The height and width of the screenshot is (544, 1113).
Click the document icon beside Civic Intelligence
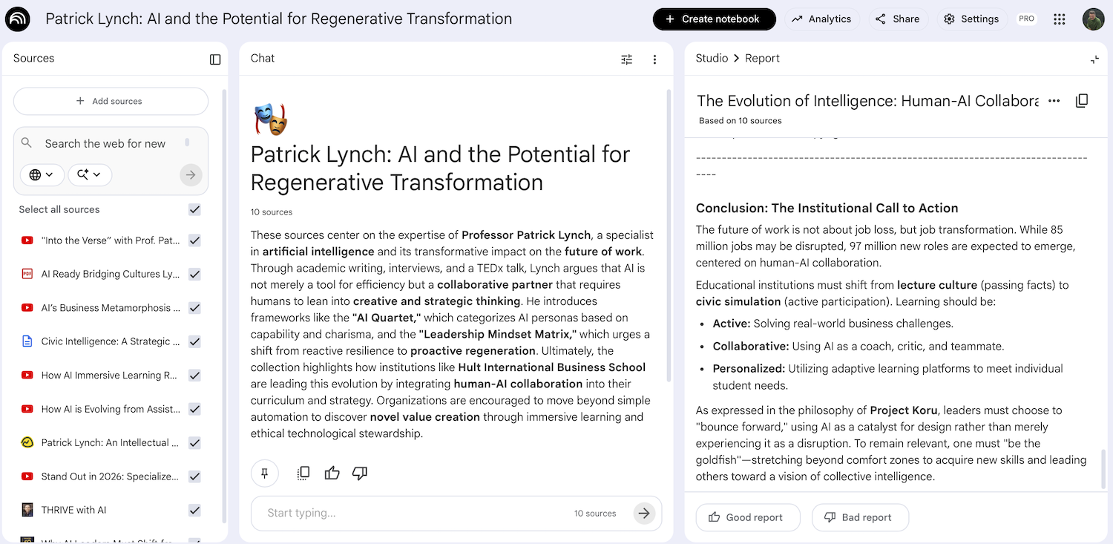point(27,341)
